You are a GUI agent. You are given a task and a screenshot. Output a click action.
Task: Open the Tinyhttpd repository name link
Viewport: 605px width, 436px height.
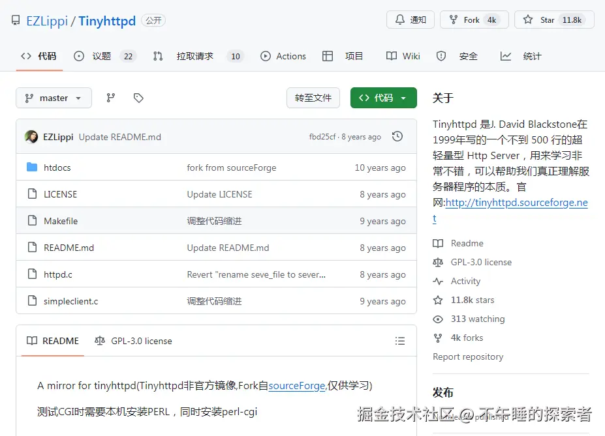pyautogui.click(x=107, y=21)
